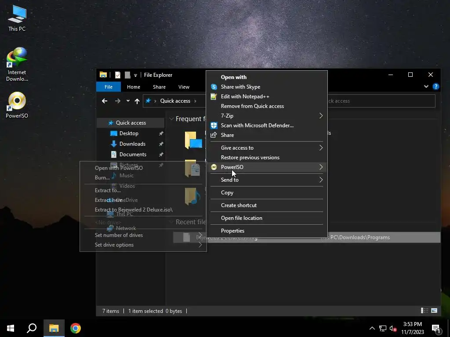The height and width of the screenshot is (337, 450).
Task: Choose Scan with Microsoft Defender
Action: click(267, 125)
